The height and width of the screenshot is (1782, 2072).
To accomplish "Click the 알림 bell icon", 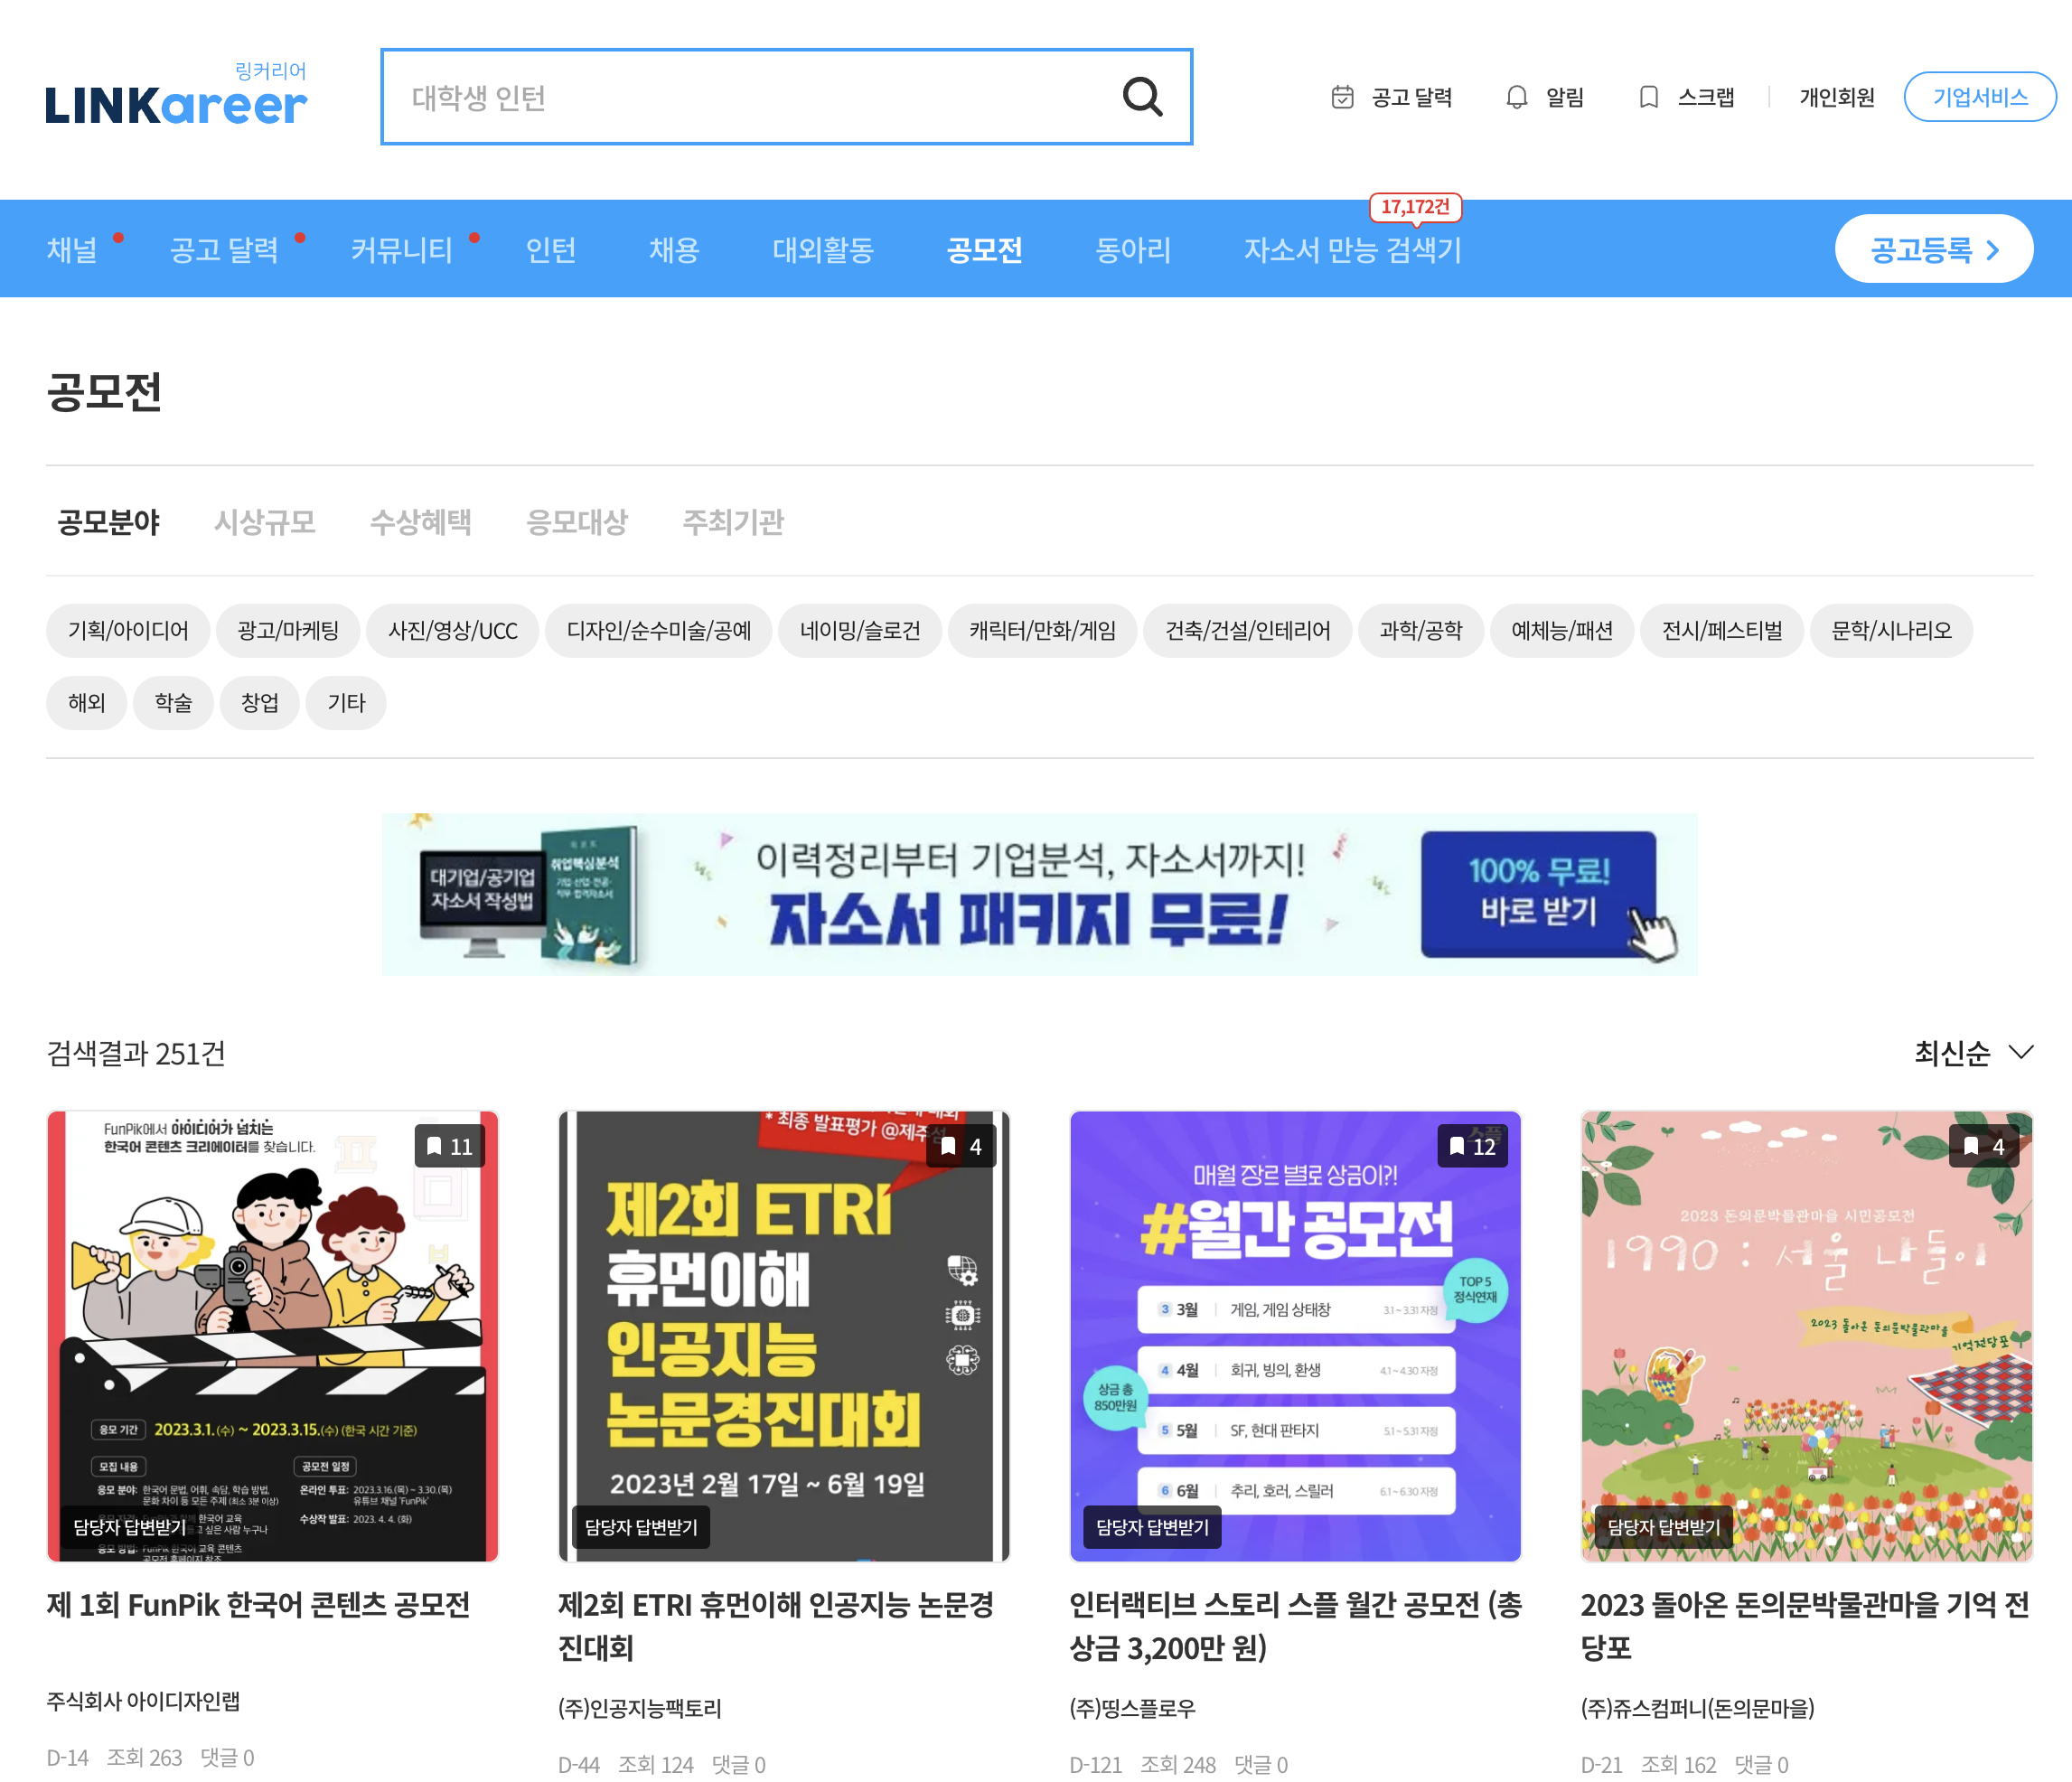I will (x=1516, y=97).
